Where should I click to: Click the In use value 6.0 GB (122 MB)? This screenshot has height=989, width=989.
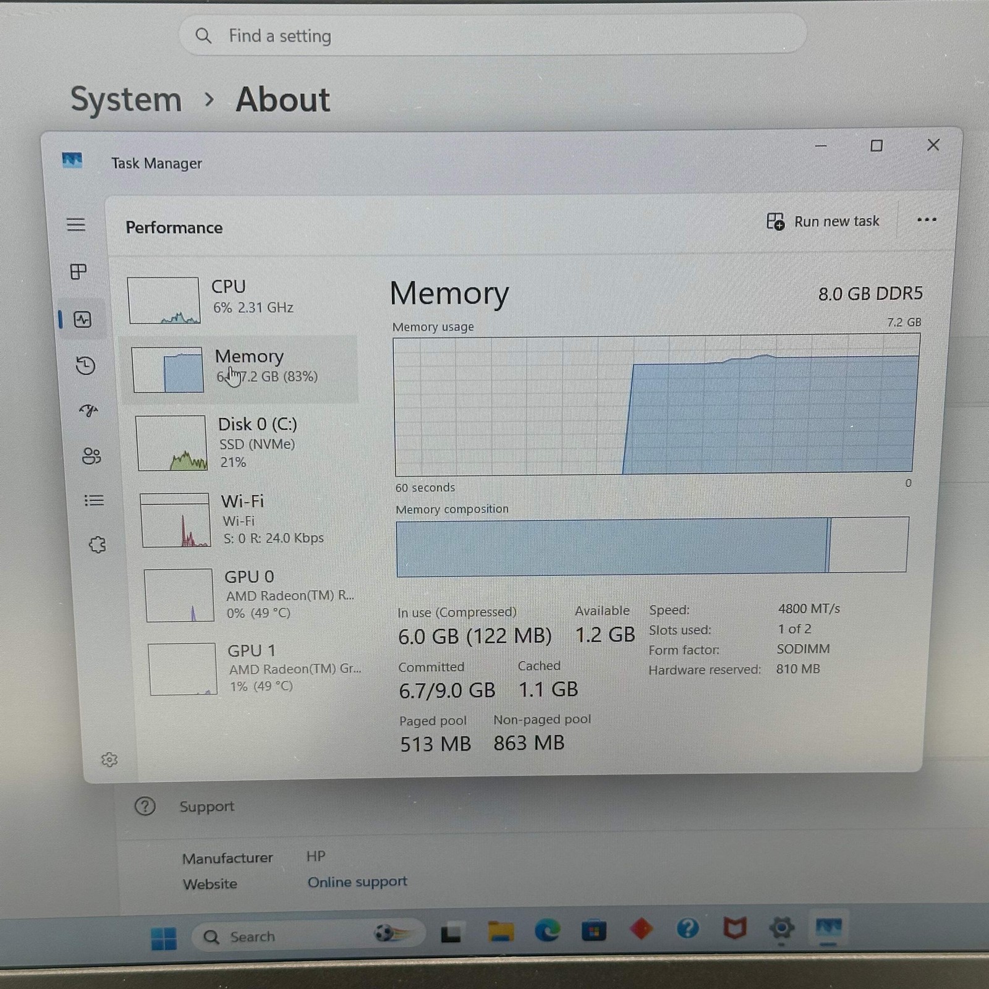click(475, 636)
